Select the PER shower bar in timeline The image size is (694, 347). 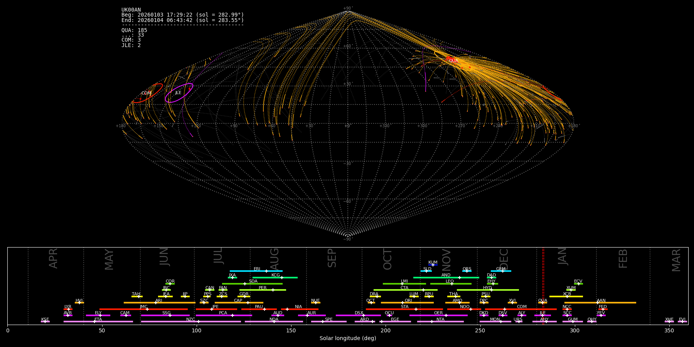coord(263,290)
